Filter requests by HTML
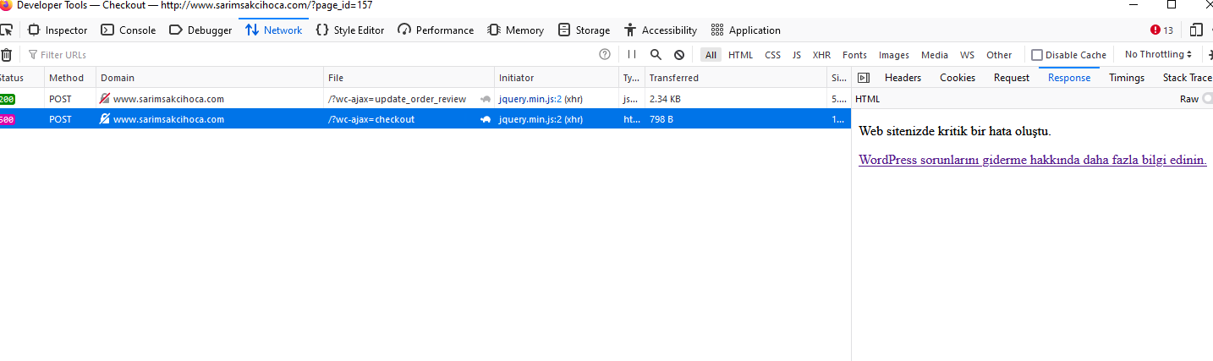The width and height of the screenshot is (1213, 361). click(740, 55)
